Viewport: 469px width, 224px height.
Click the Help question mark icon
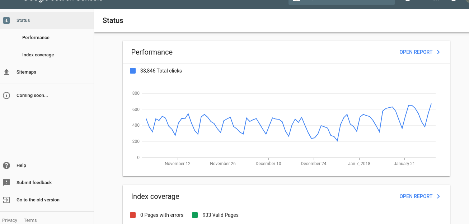6,165
